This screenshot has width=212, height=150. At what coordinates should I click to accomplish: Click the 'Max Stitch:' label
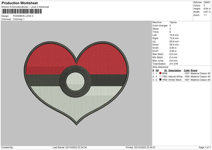pos(158,54)
